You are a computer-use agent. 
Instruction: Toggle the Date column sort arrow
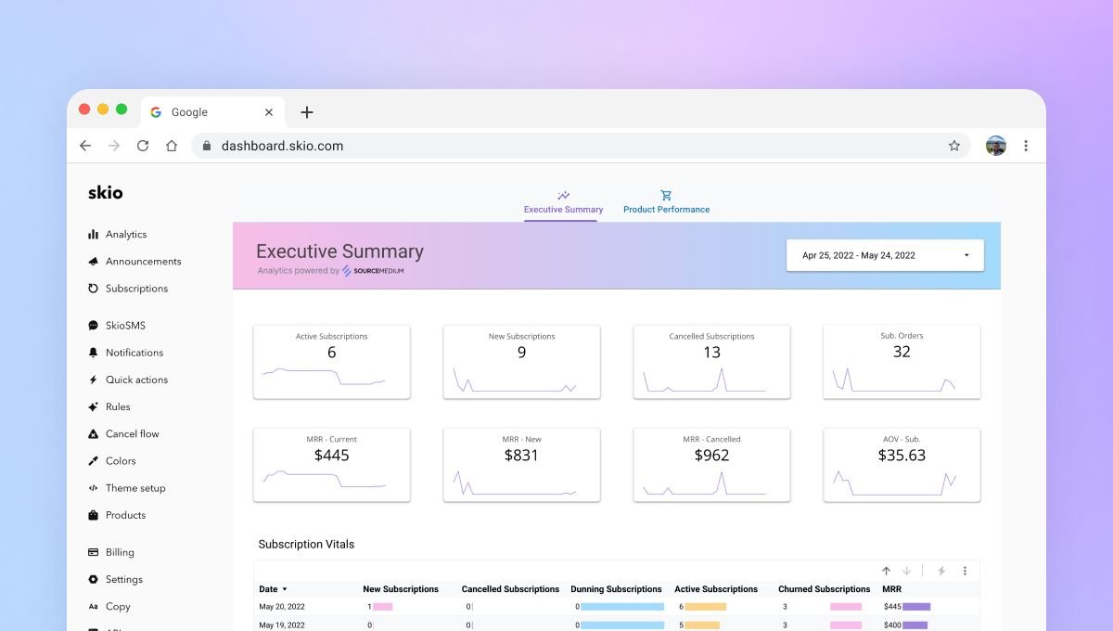click(x=285, y=589)
